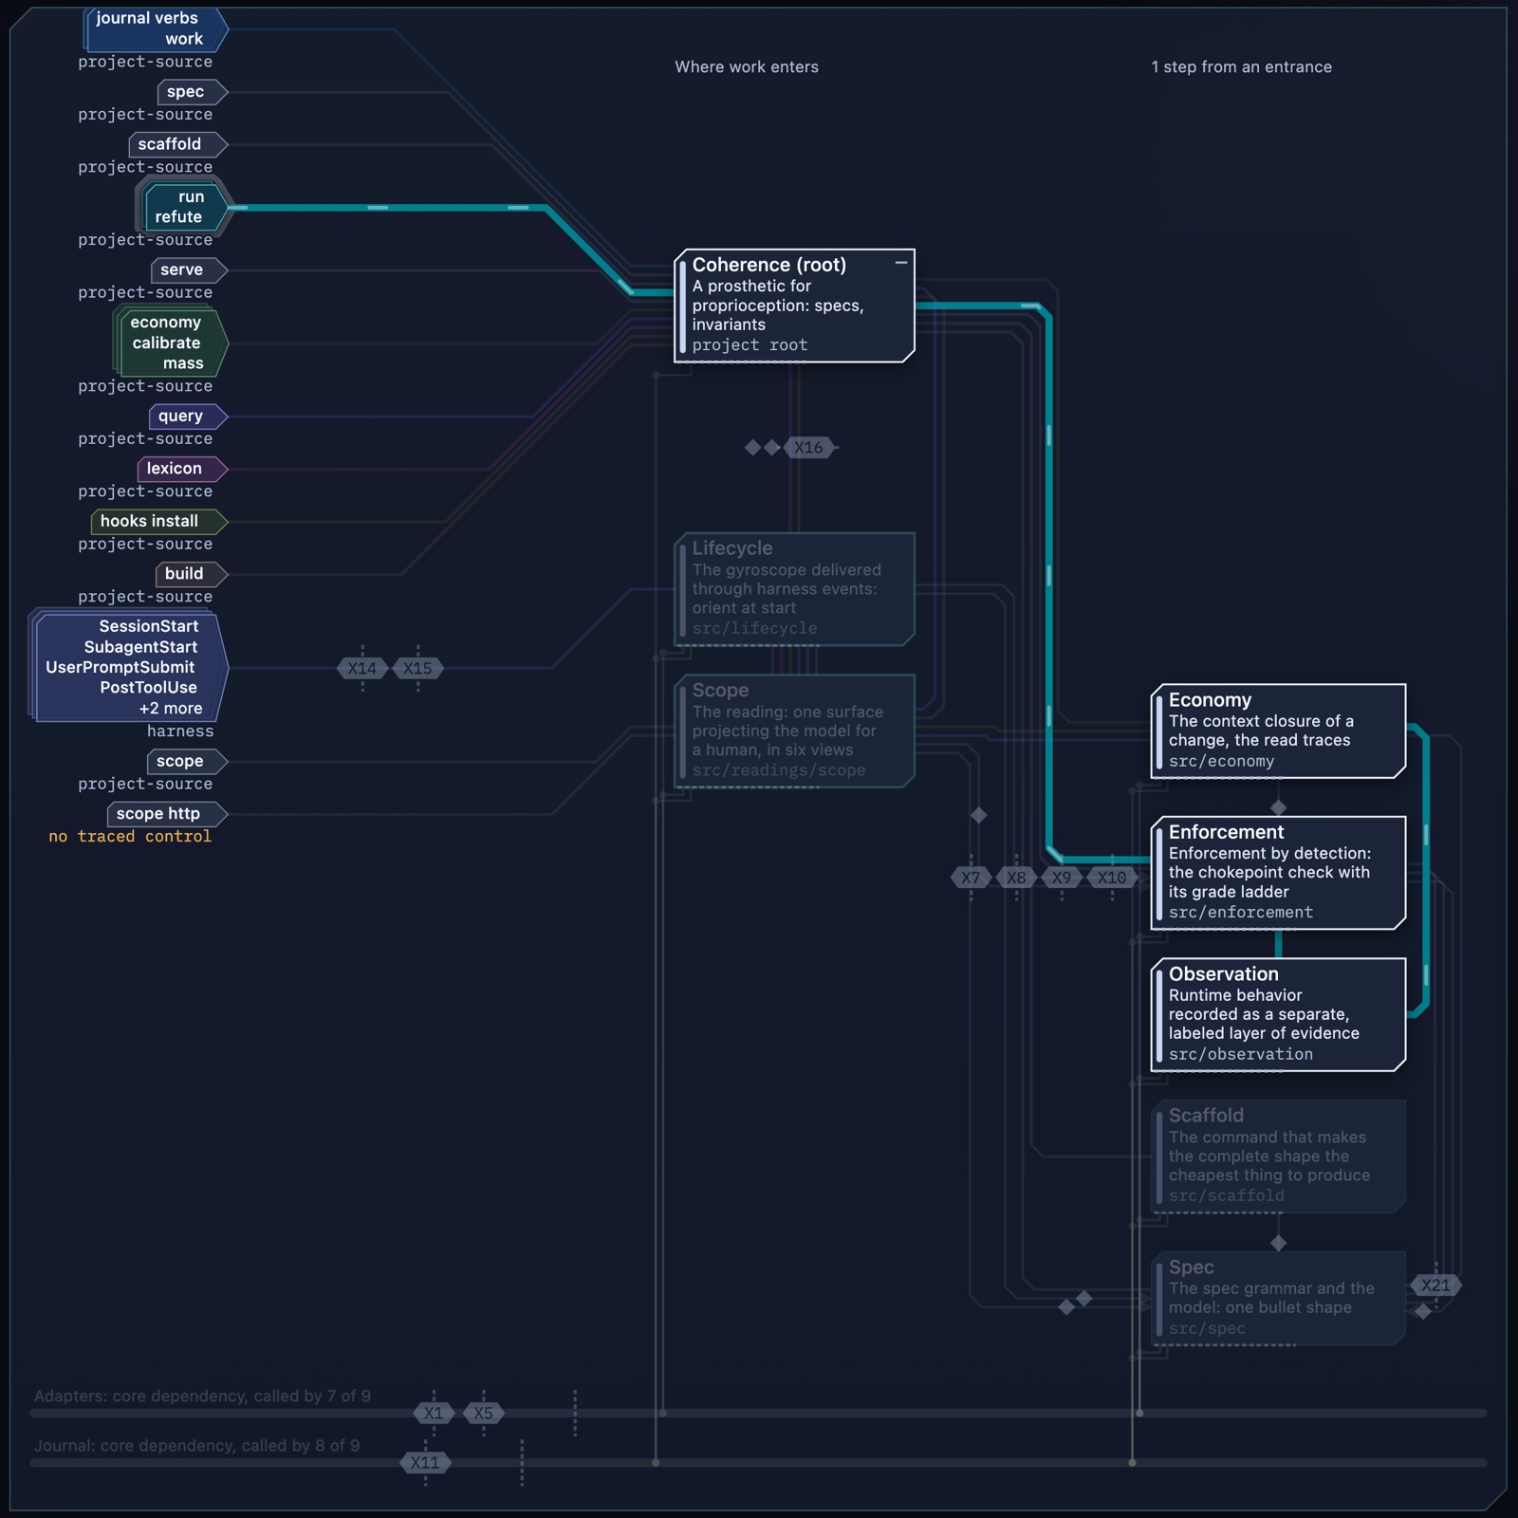The height and width of the screenshot is (1518, 1518).
Task: Click the X8 crossing marker
Action: click(x=1016, y=878)
